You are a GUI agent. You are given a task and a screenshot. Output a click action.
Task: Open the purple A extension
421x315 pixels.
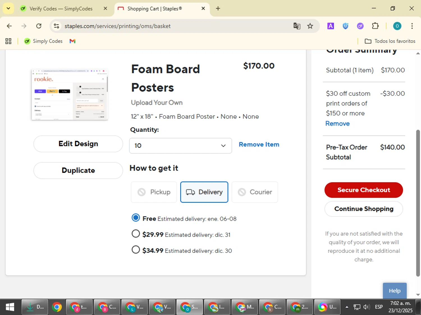point(331,26)
